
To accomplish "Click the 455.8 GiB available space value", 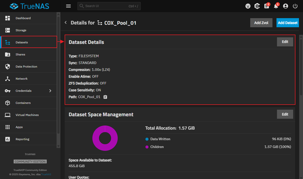I will tap(77, 166).
